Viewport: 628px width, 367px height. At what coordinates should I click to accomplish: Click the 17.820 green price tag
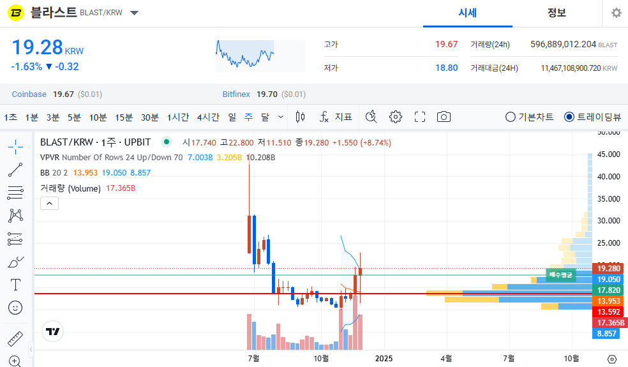click(x=608, y=290)
